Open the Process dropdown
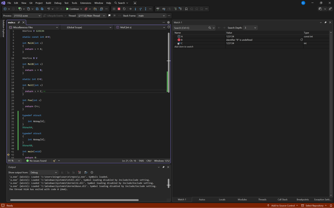Screen dimensions: 334x208 (27, 16)
